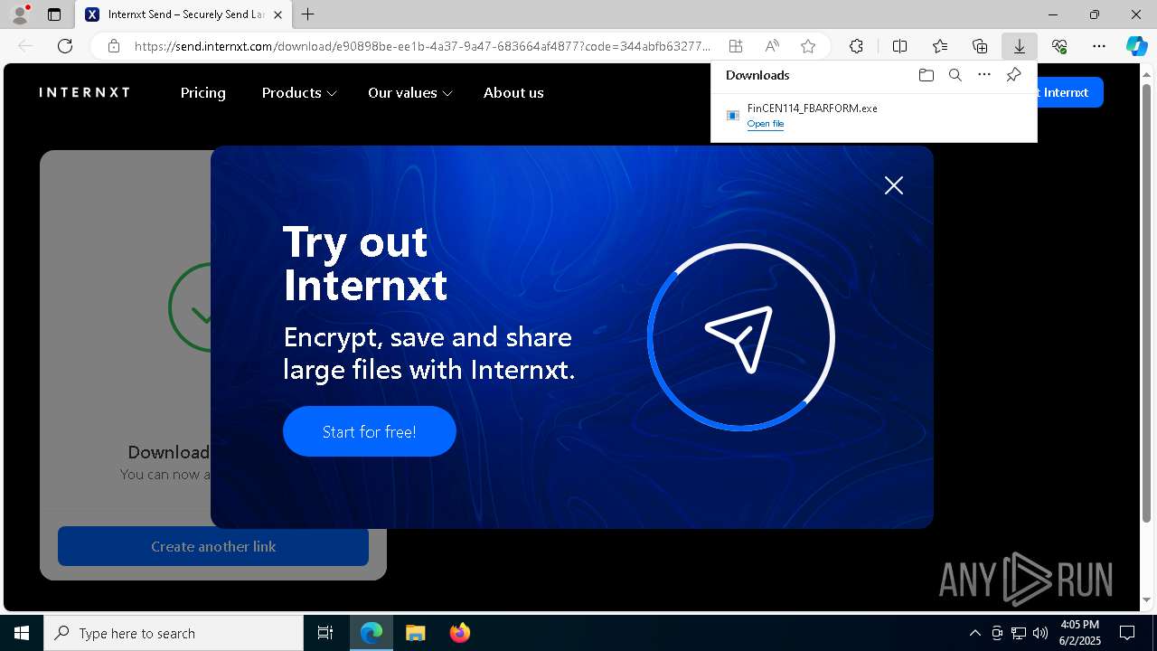Close the Internxt Send tab

(x=277, y=14)
